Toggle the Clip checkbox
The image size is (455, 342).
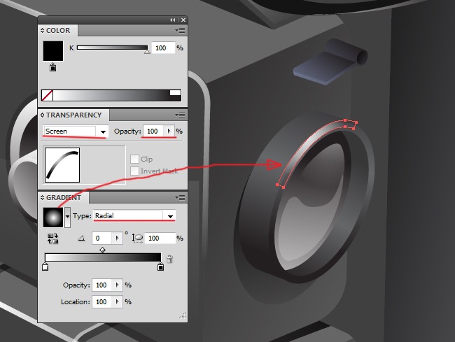[x=134, y=159]
